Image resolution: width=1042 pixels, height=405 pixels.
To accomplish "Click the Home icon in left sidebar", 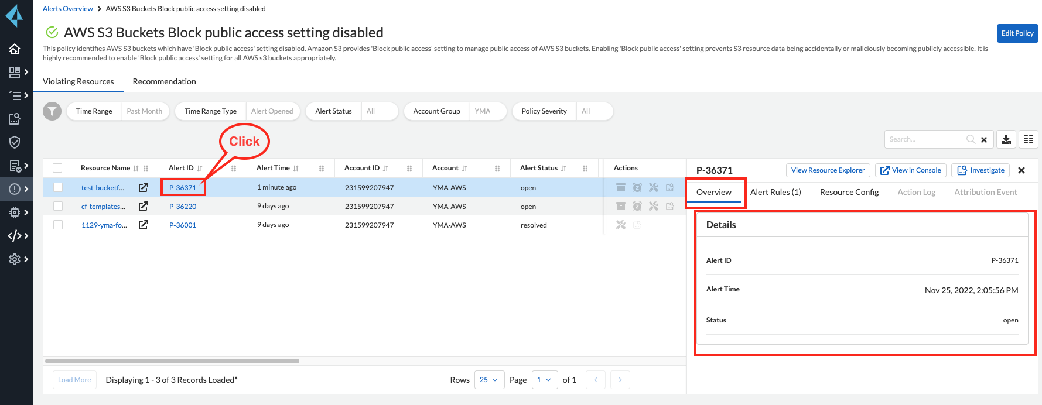I will pos(15,49).
